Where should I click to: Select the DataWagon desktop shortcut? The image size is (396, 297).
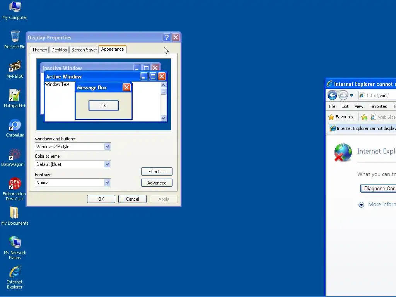point(13,157)
